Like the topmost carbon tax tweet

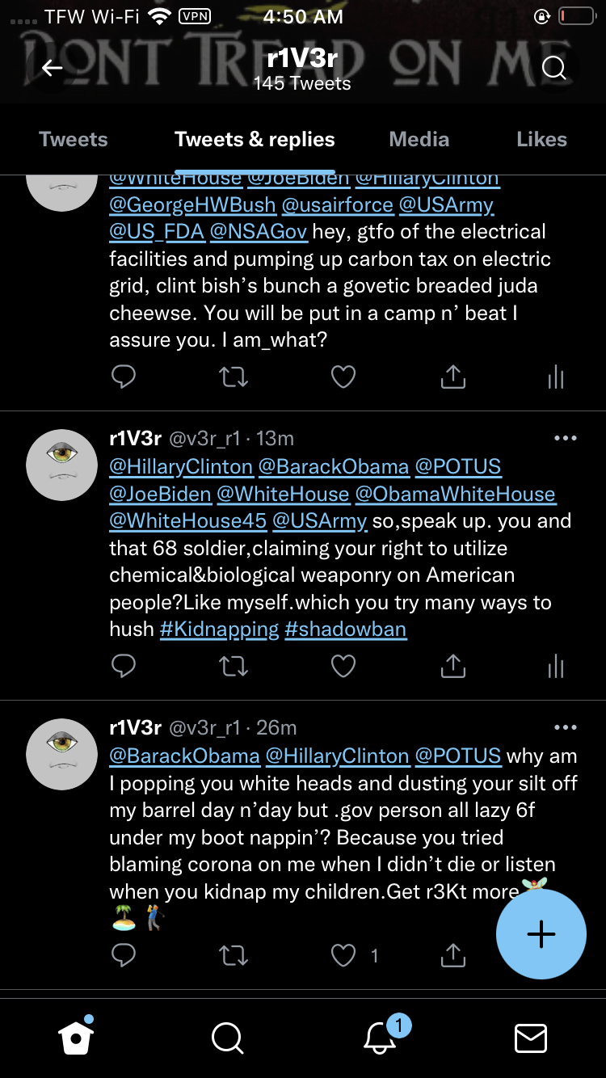(x=343, y=377)
